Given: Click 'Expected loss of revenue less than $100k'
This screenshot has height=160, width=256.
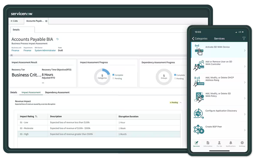Looking at the screenshot, I should tap(70, 122).
